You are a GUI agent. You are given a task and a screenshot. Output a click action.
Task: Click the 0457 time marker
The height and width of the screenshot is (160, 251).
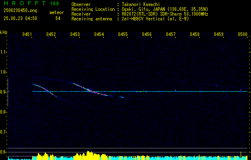point(171,34)
